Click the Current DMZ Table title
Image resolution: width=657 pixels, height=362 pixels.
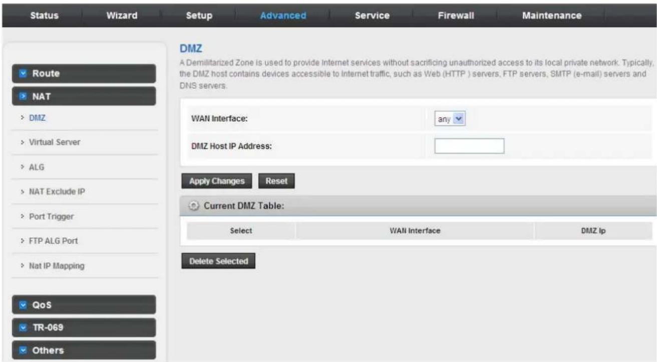point(244,206)
